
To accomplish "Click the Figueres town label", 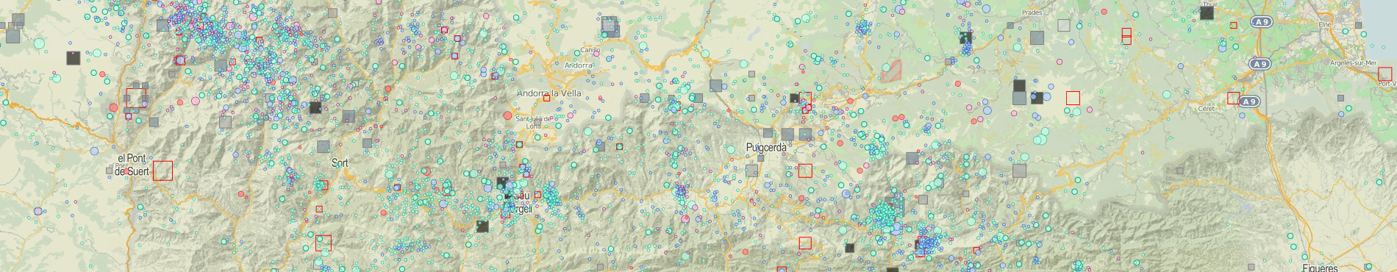I will click(1320, 268).
